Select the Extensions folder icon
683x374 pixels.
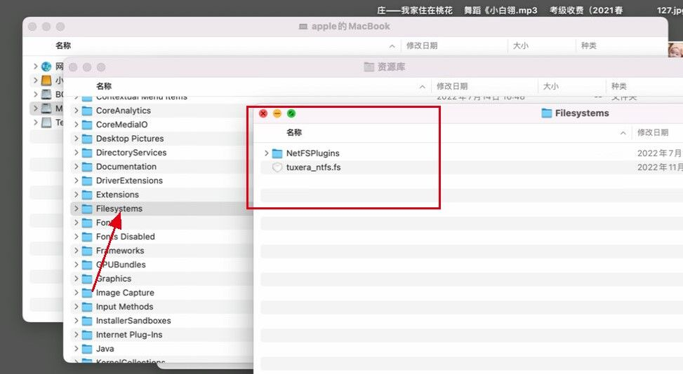point(87,195)
